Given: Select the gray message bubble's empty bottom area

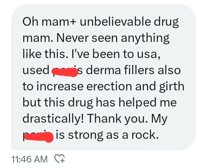Looking at the screenshot, I should pyautogui.click(x=103, y=145).
